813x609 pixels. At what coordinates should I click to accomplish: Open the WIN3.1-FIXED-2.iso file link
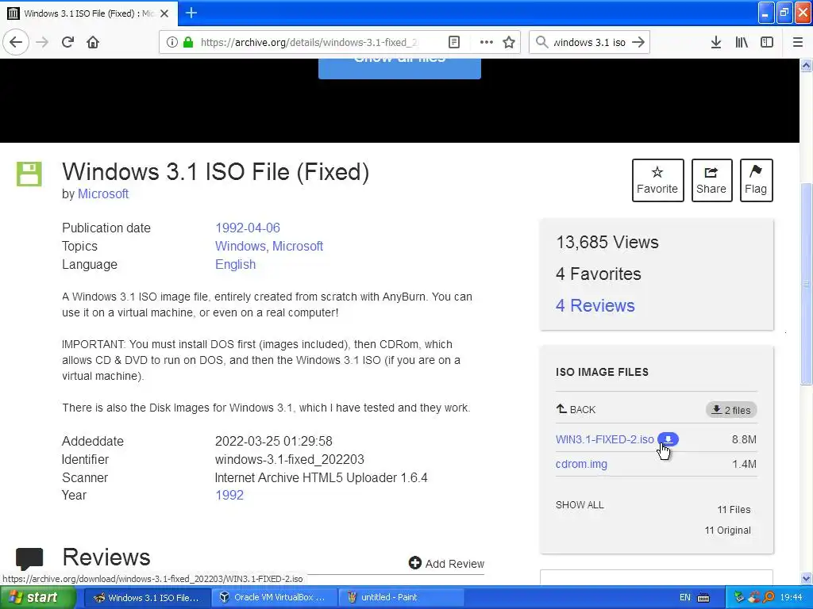coord(604,439)
